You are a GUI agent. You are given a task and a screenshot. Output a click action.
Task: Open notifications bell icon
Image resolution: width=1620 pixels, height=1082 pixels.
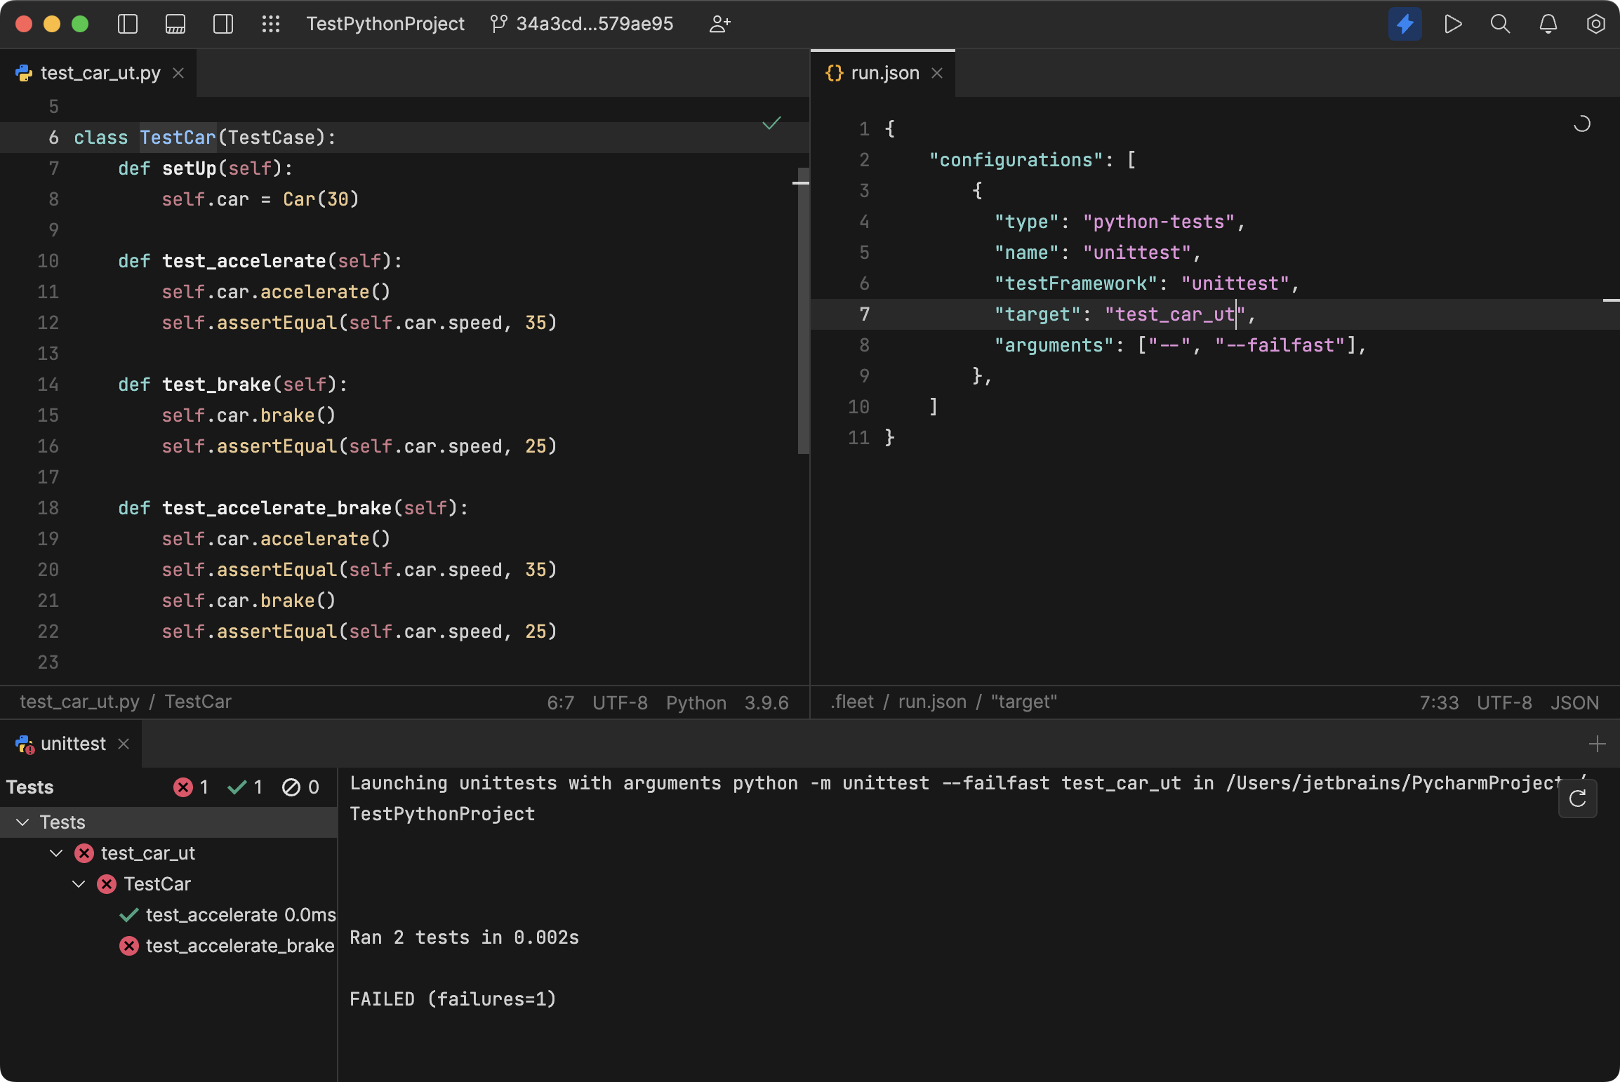[1548, 24]
